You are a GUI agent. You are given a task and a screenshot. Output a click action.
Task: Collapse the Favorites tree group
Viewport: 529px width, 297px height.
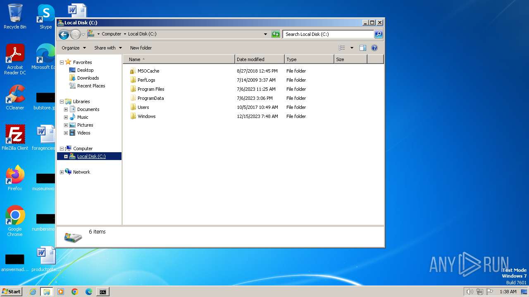point(62,62)
